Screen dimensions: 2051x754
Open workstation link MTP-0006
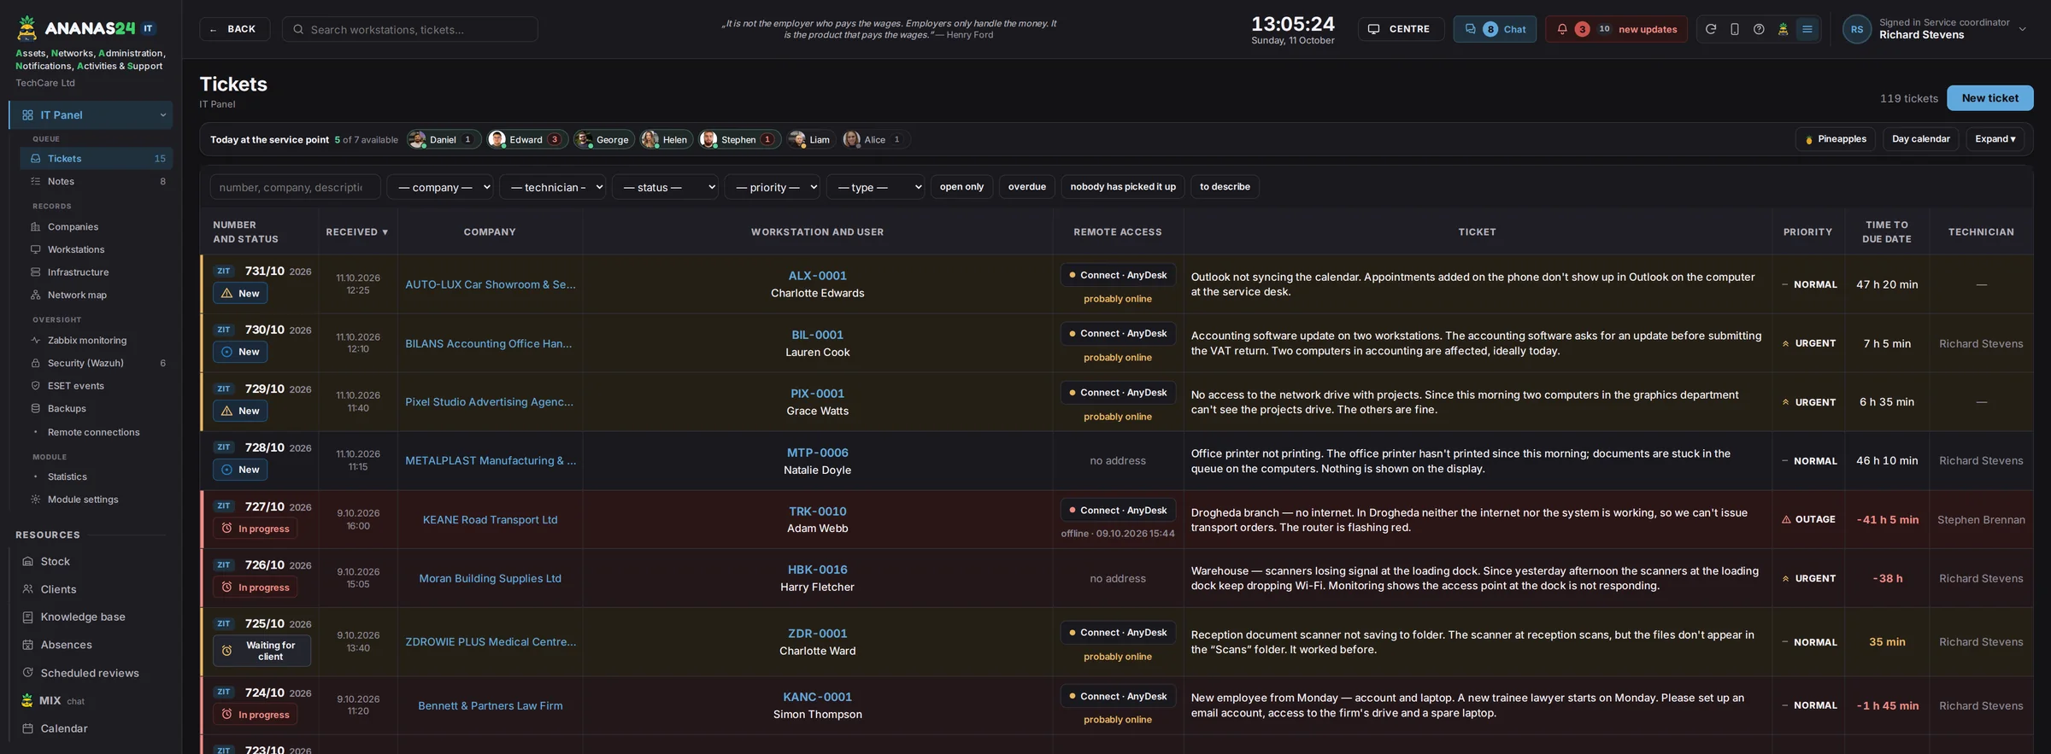[817, 453]
